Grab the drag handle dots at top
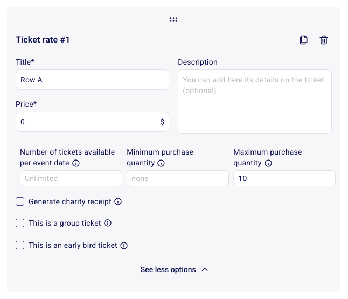The image size is (348, 299). pyautogui.click(x=173, y=19)
